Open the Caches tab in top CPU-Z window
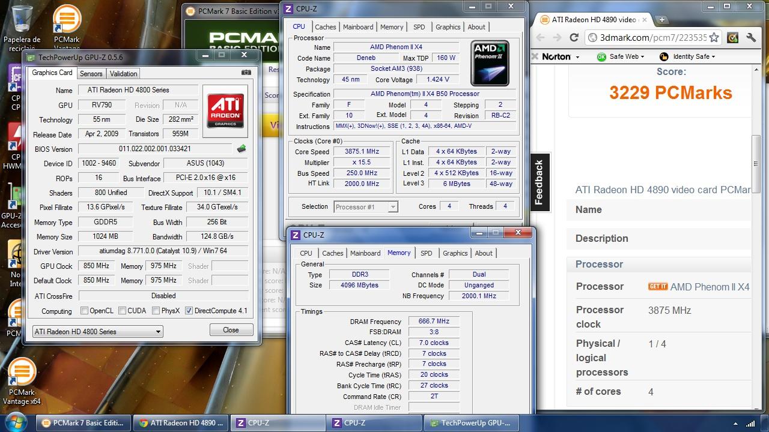Image resolution: width=769 pixels, height=432 pixels. (x=326, y=27)
